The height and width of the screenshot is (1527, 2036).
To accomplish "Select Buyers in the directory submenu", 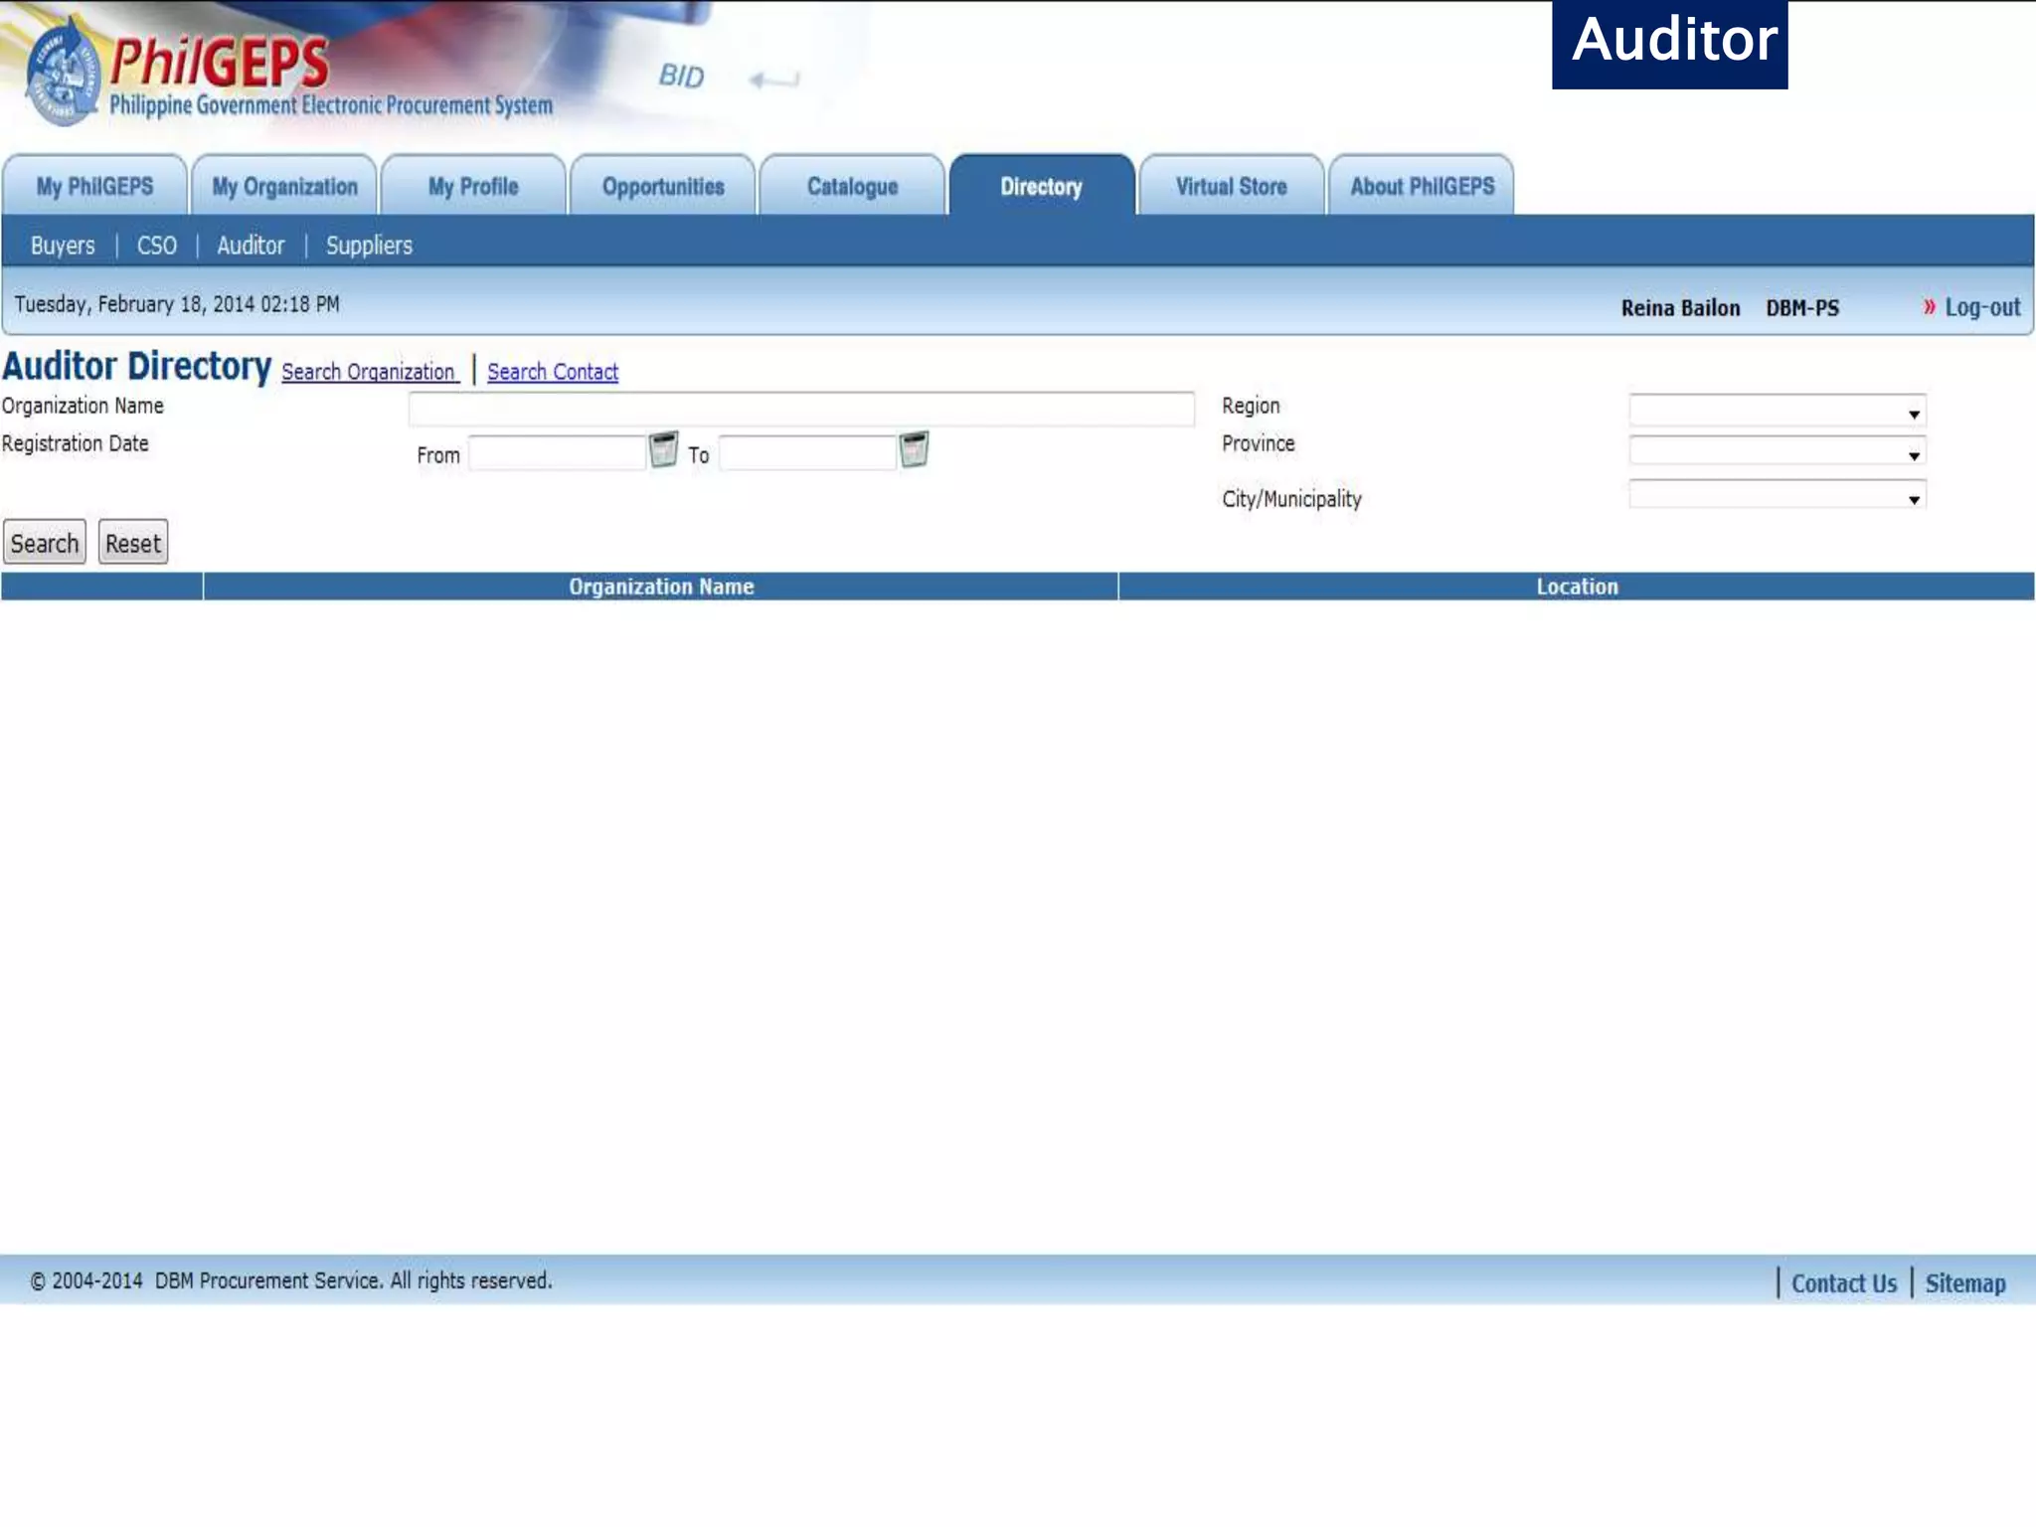I will click(x=63, y=246).
